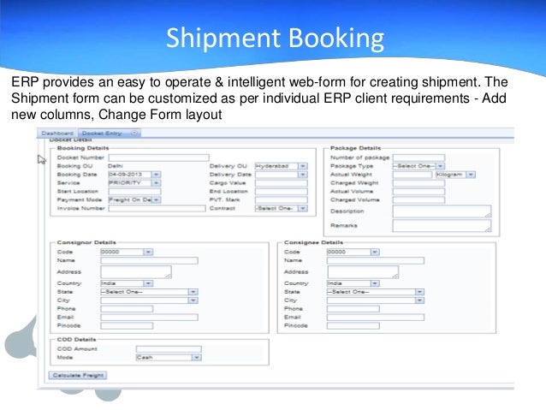Screen dimensions: 546x410
Task: Click the Calculate Freight button
Action: (x=78, y=375)
